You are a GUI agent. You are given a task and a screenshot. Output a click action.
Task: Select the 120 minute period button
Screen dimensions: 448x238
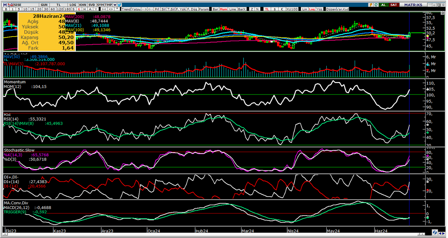[60, 9]
